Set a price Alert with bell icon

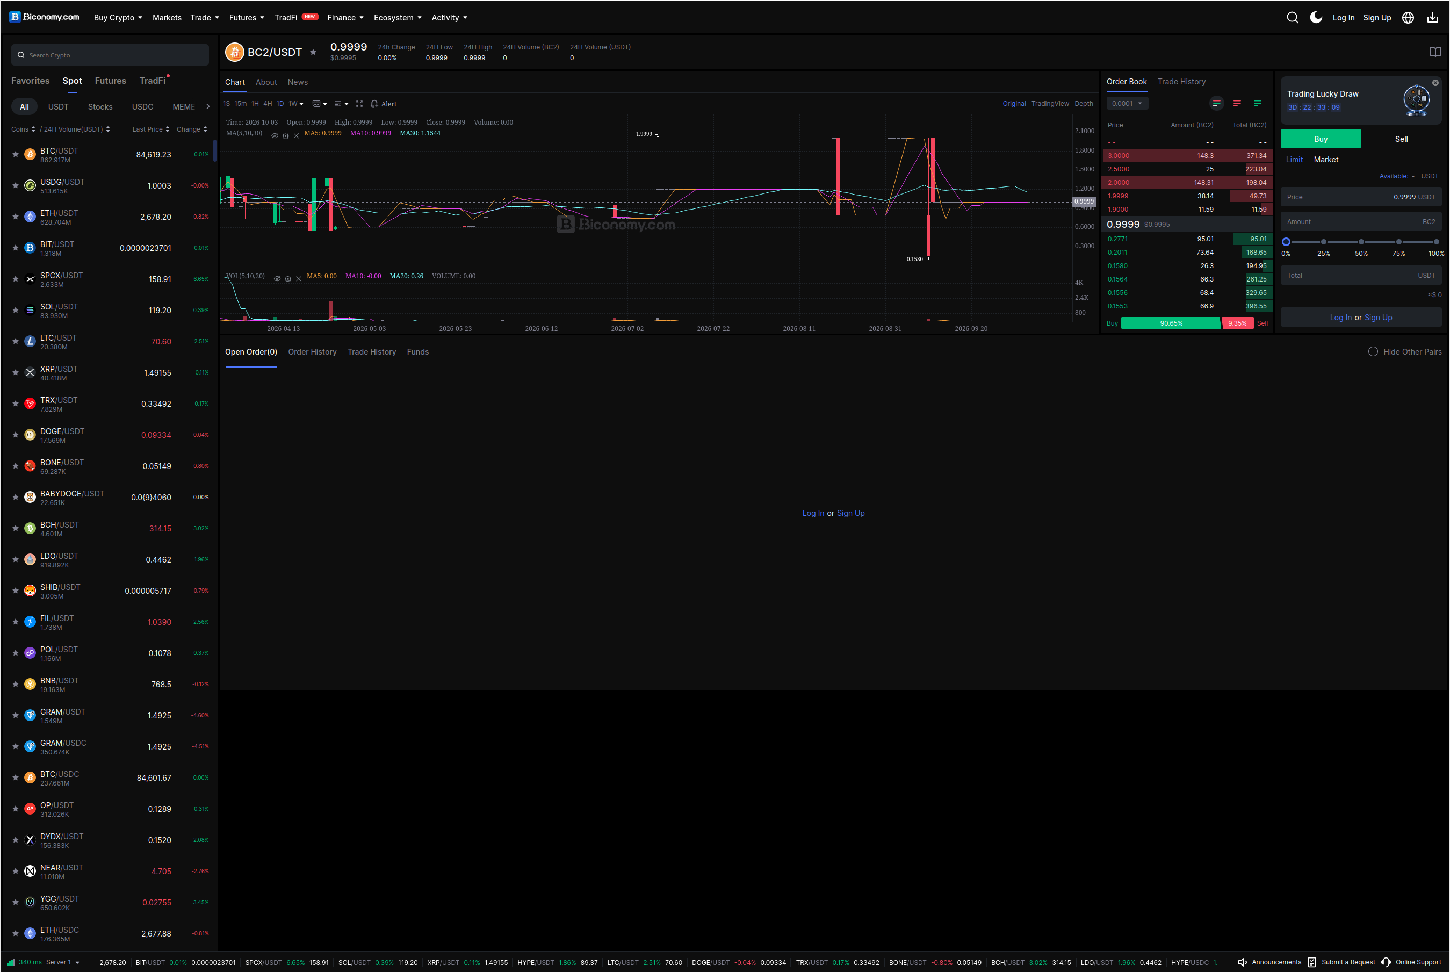point(384,104)
